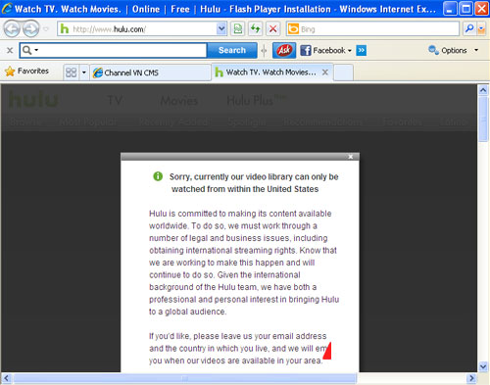Click the blue Search toolbar button
490x385 pixels.
[x=232, y=50]
